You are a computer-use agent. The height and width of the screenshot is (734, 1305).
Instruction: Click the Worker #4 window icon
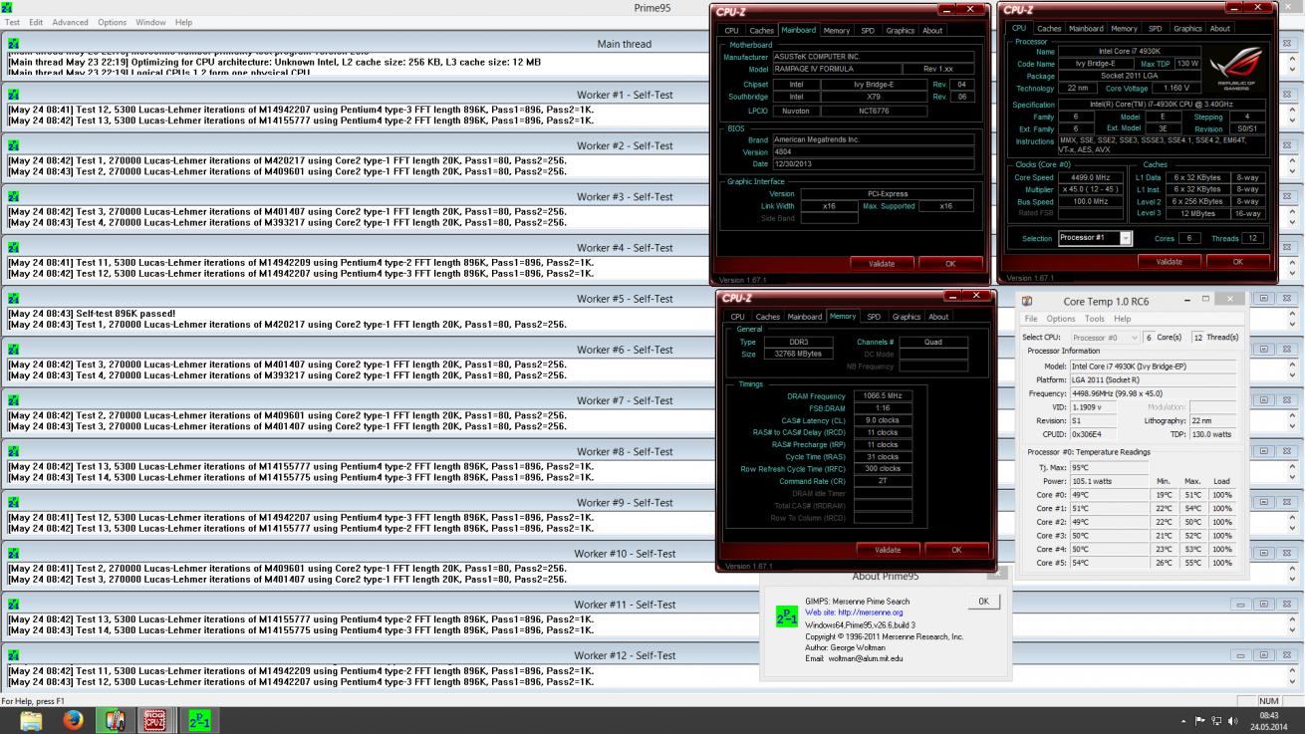pos(13,247)
